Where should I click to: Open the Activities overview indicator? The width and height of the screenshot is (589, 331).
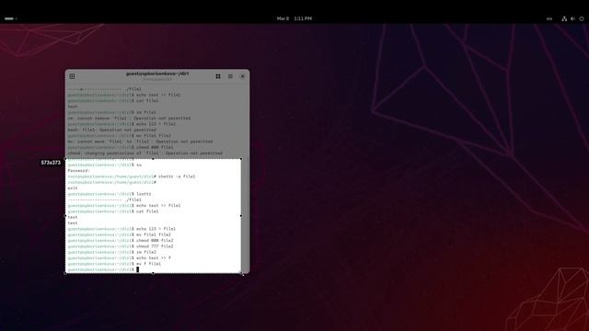[10, 18]
